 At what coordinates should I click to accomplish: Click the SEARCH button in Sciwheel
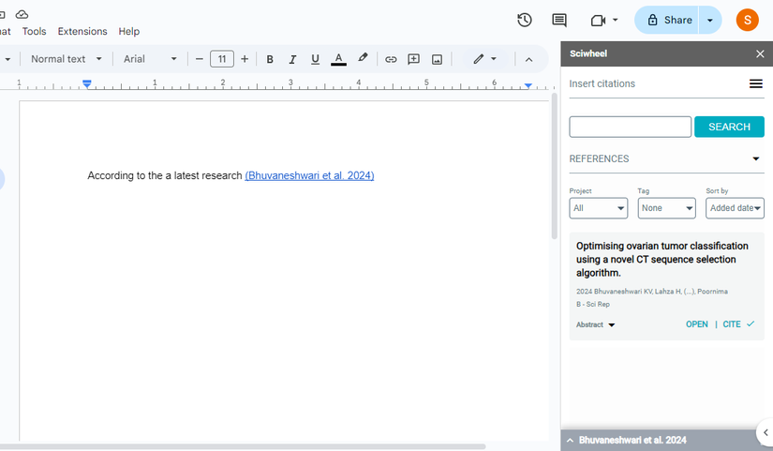click(728, 127)
